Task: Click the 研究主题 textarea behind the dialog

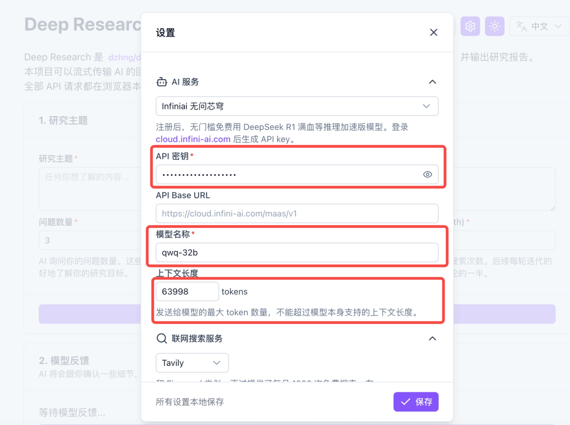Action: point(90,188)
